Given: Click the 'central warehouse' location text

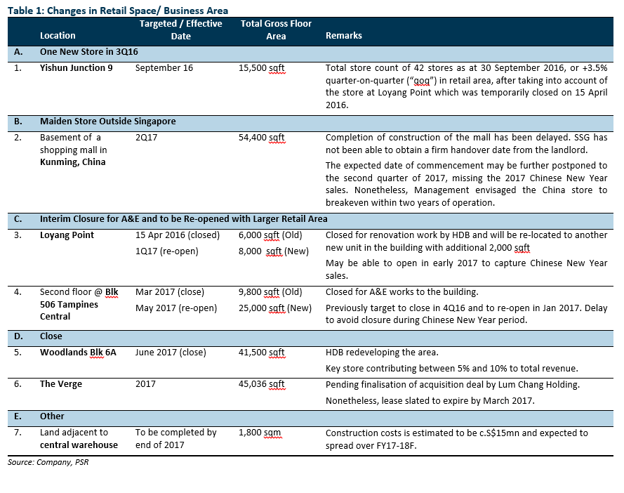Looking at the screenshot, I should pyautogui.click(x=79, y=445).
